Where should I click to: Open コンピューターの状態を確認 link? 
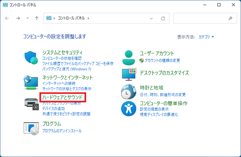coord(62,58)
